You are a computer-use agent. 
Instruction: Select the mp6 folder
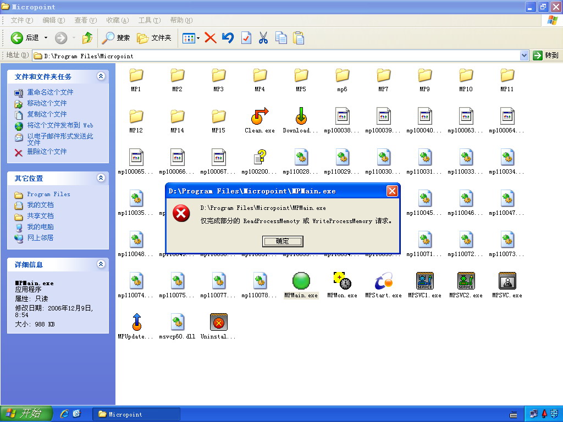342,75
